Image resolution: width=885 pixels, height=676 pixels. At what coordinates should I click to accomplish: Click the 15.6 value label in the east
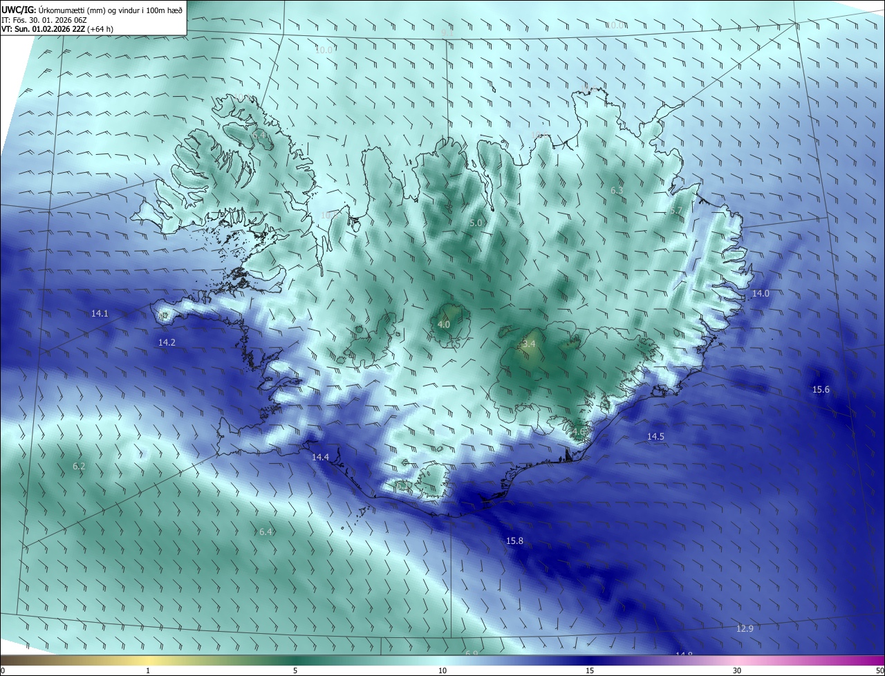coord(821,390)
